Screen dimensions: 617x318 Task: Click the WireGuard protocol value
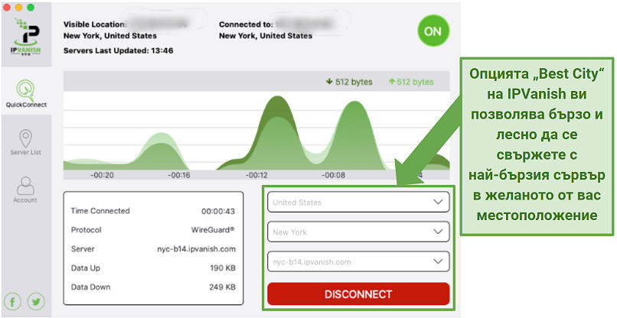[x=213, y=229]
